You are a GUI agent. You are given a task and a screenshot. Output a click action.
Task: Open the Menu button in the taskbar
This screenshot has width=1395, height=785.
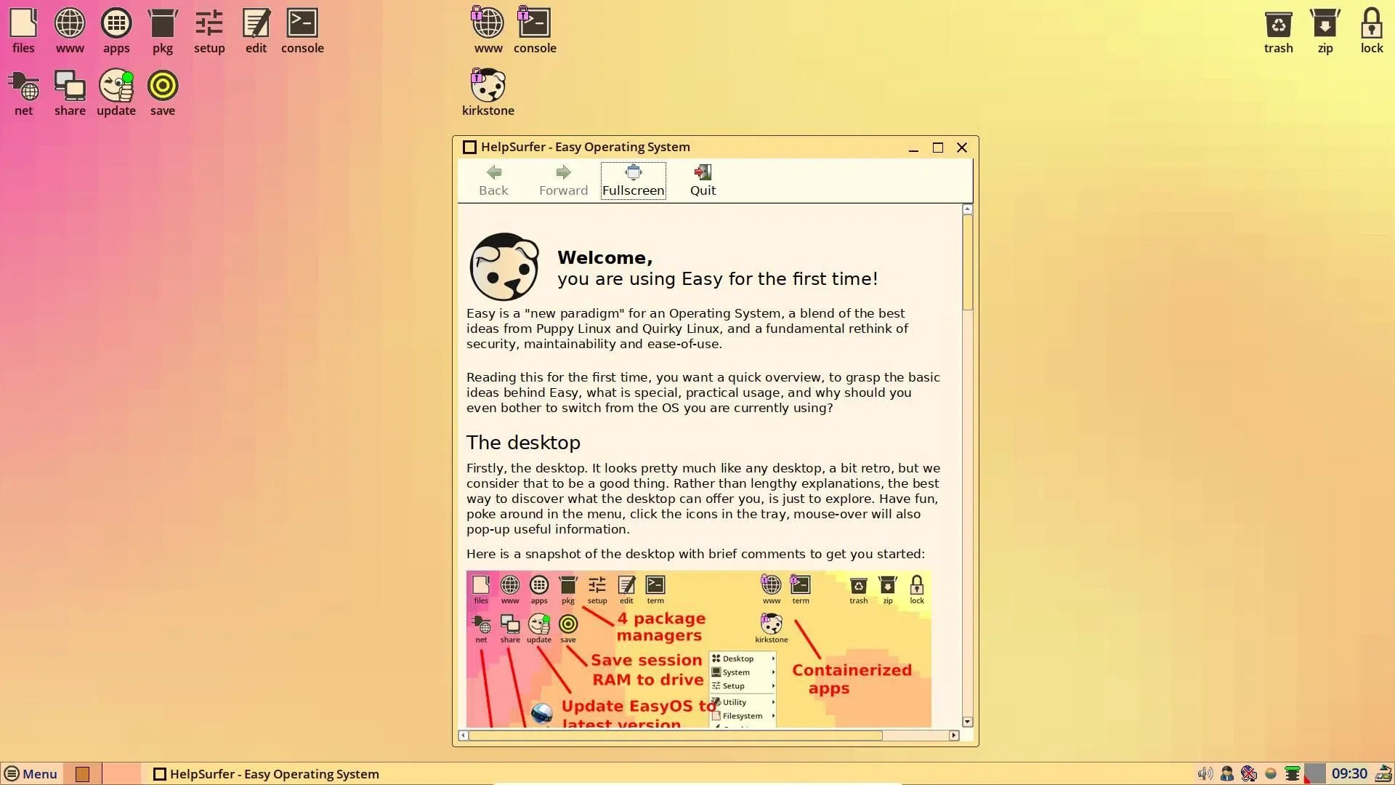(31, 774)
